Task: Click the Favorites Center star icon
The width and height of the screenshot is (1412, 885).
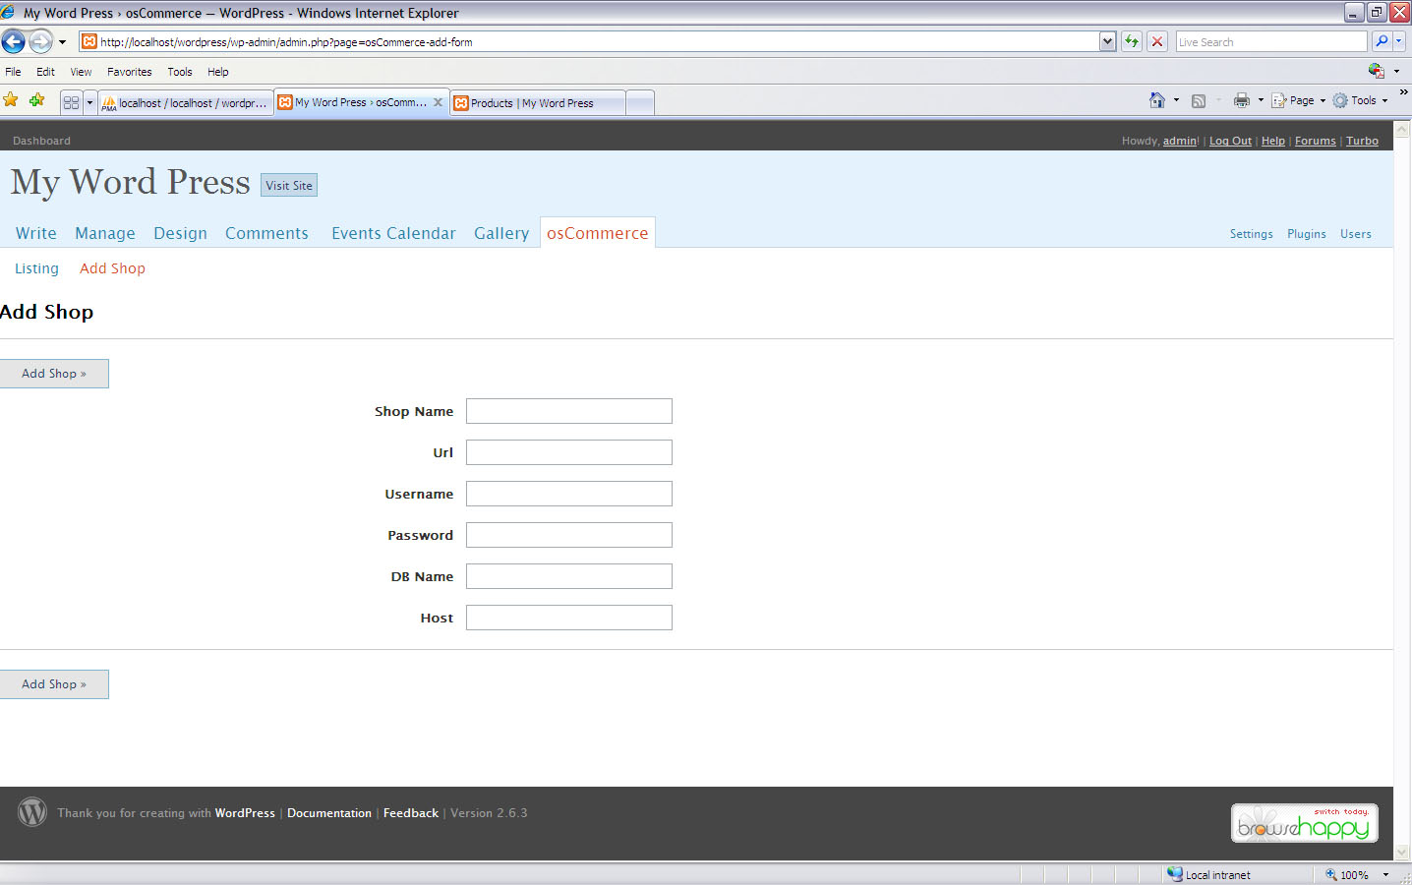Action: (11, 100)
